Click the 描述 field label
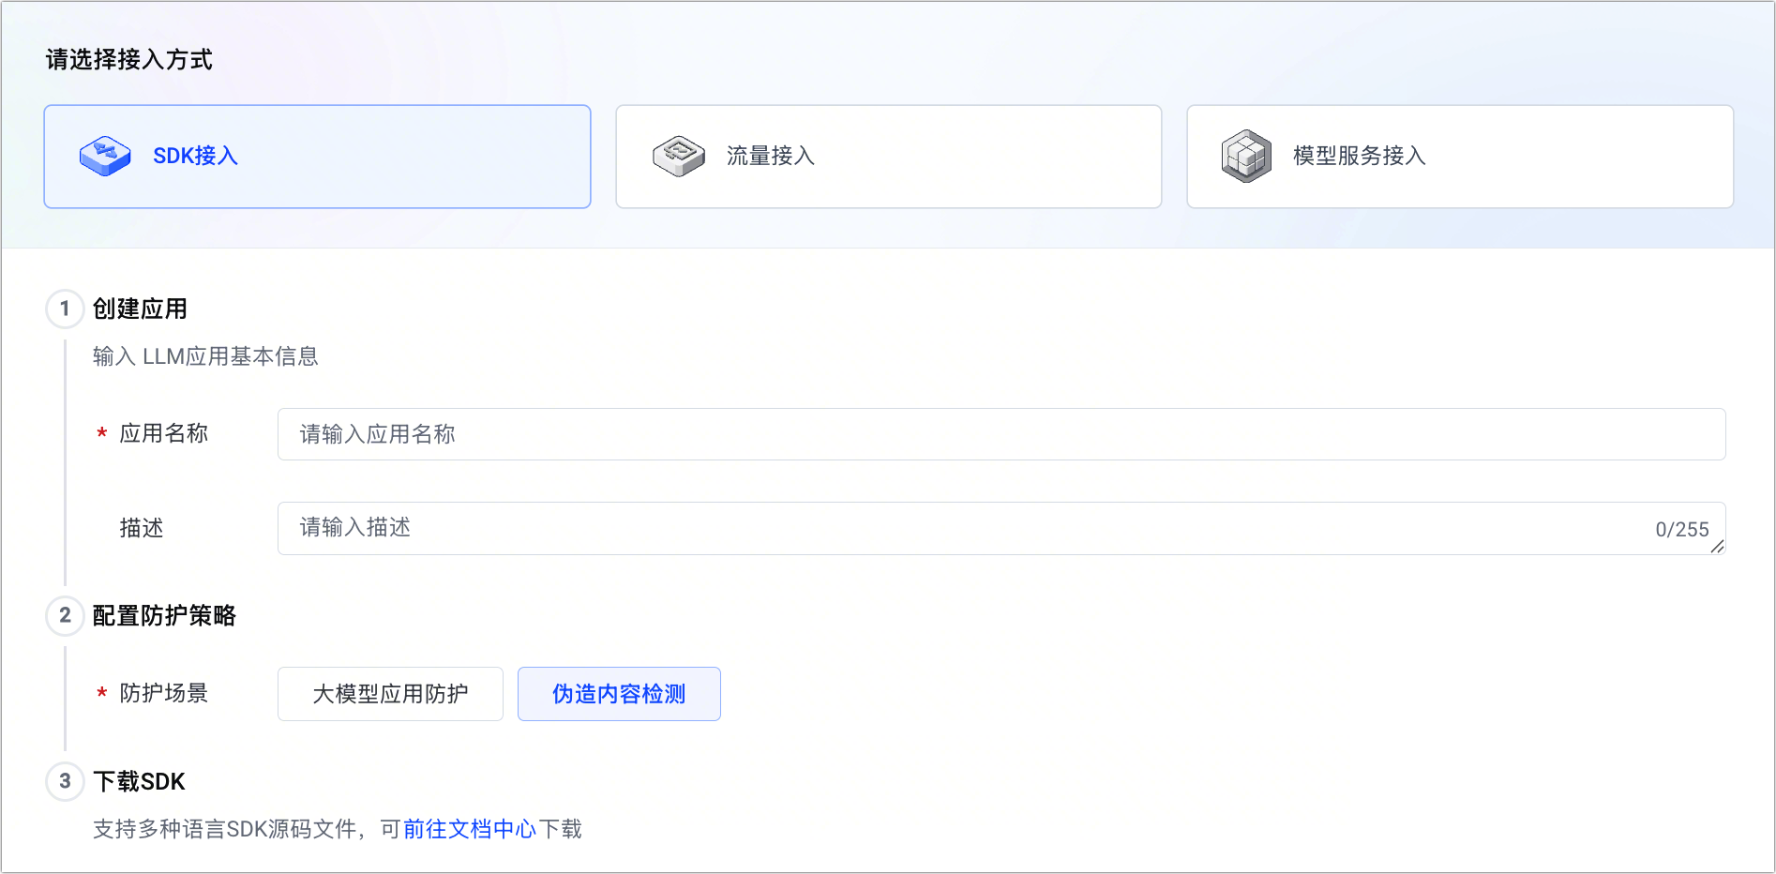The height and width of the screenshot is (874, 1776). tap(142, 528)
